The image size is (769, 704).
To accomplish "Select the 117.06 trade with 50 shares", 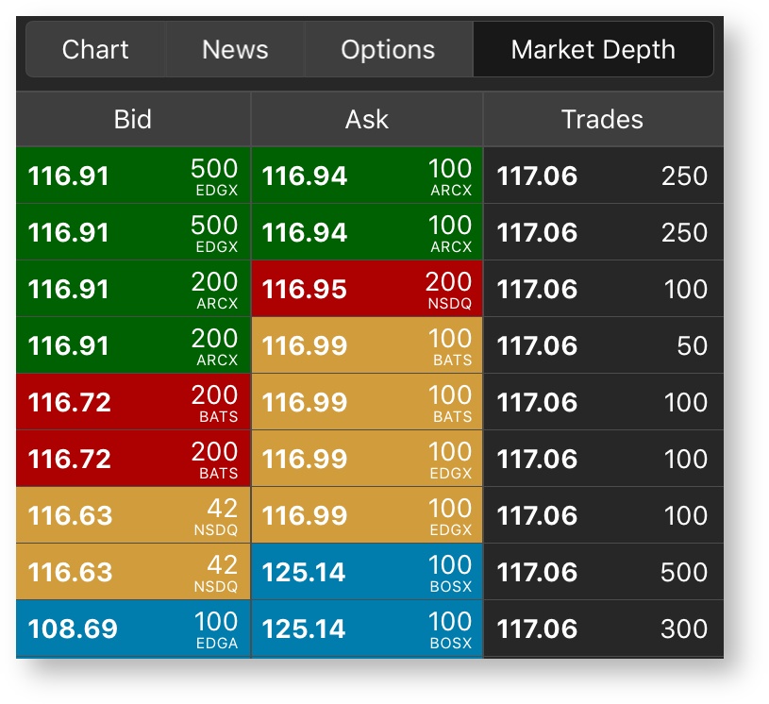I will [603, 345].
